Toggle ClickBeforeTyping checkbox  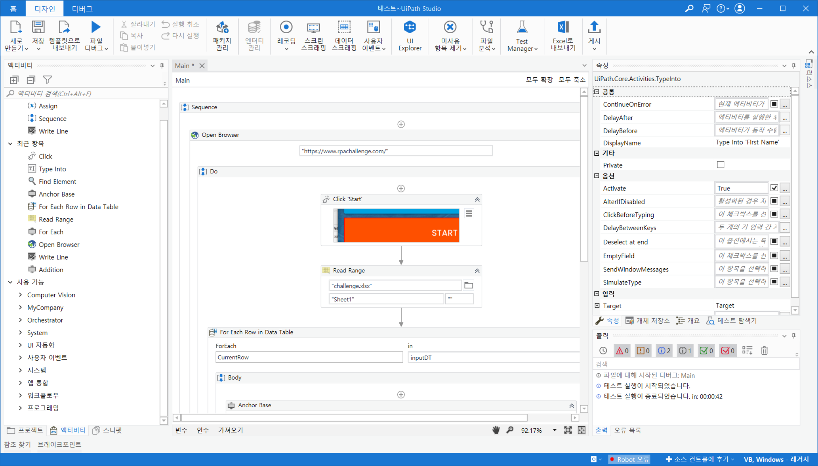[774, 214]
